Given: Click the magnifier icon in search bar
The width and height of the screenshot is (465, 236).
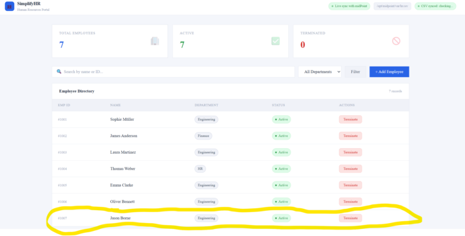Looking at the screenshot, I should [x=59, y=72].
